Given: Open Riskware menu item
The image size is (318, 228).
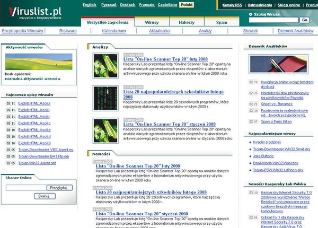Looking at the screenshot, I should pyautogui.click(x=68, y=31).
